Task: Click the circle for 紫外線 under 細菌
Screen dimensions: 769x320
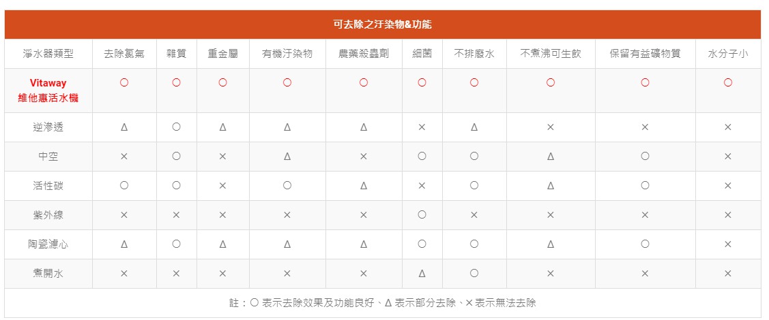Action: pyautogui.click(x=422, y=215)
